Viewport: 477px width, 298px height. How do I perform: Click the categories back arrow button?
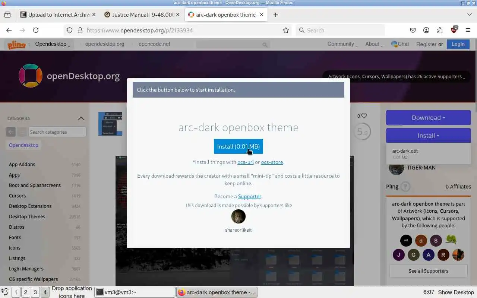point(11,132)
